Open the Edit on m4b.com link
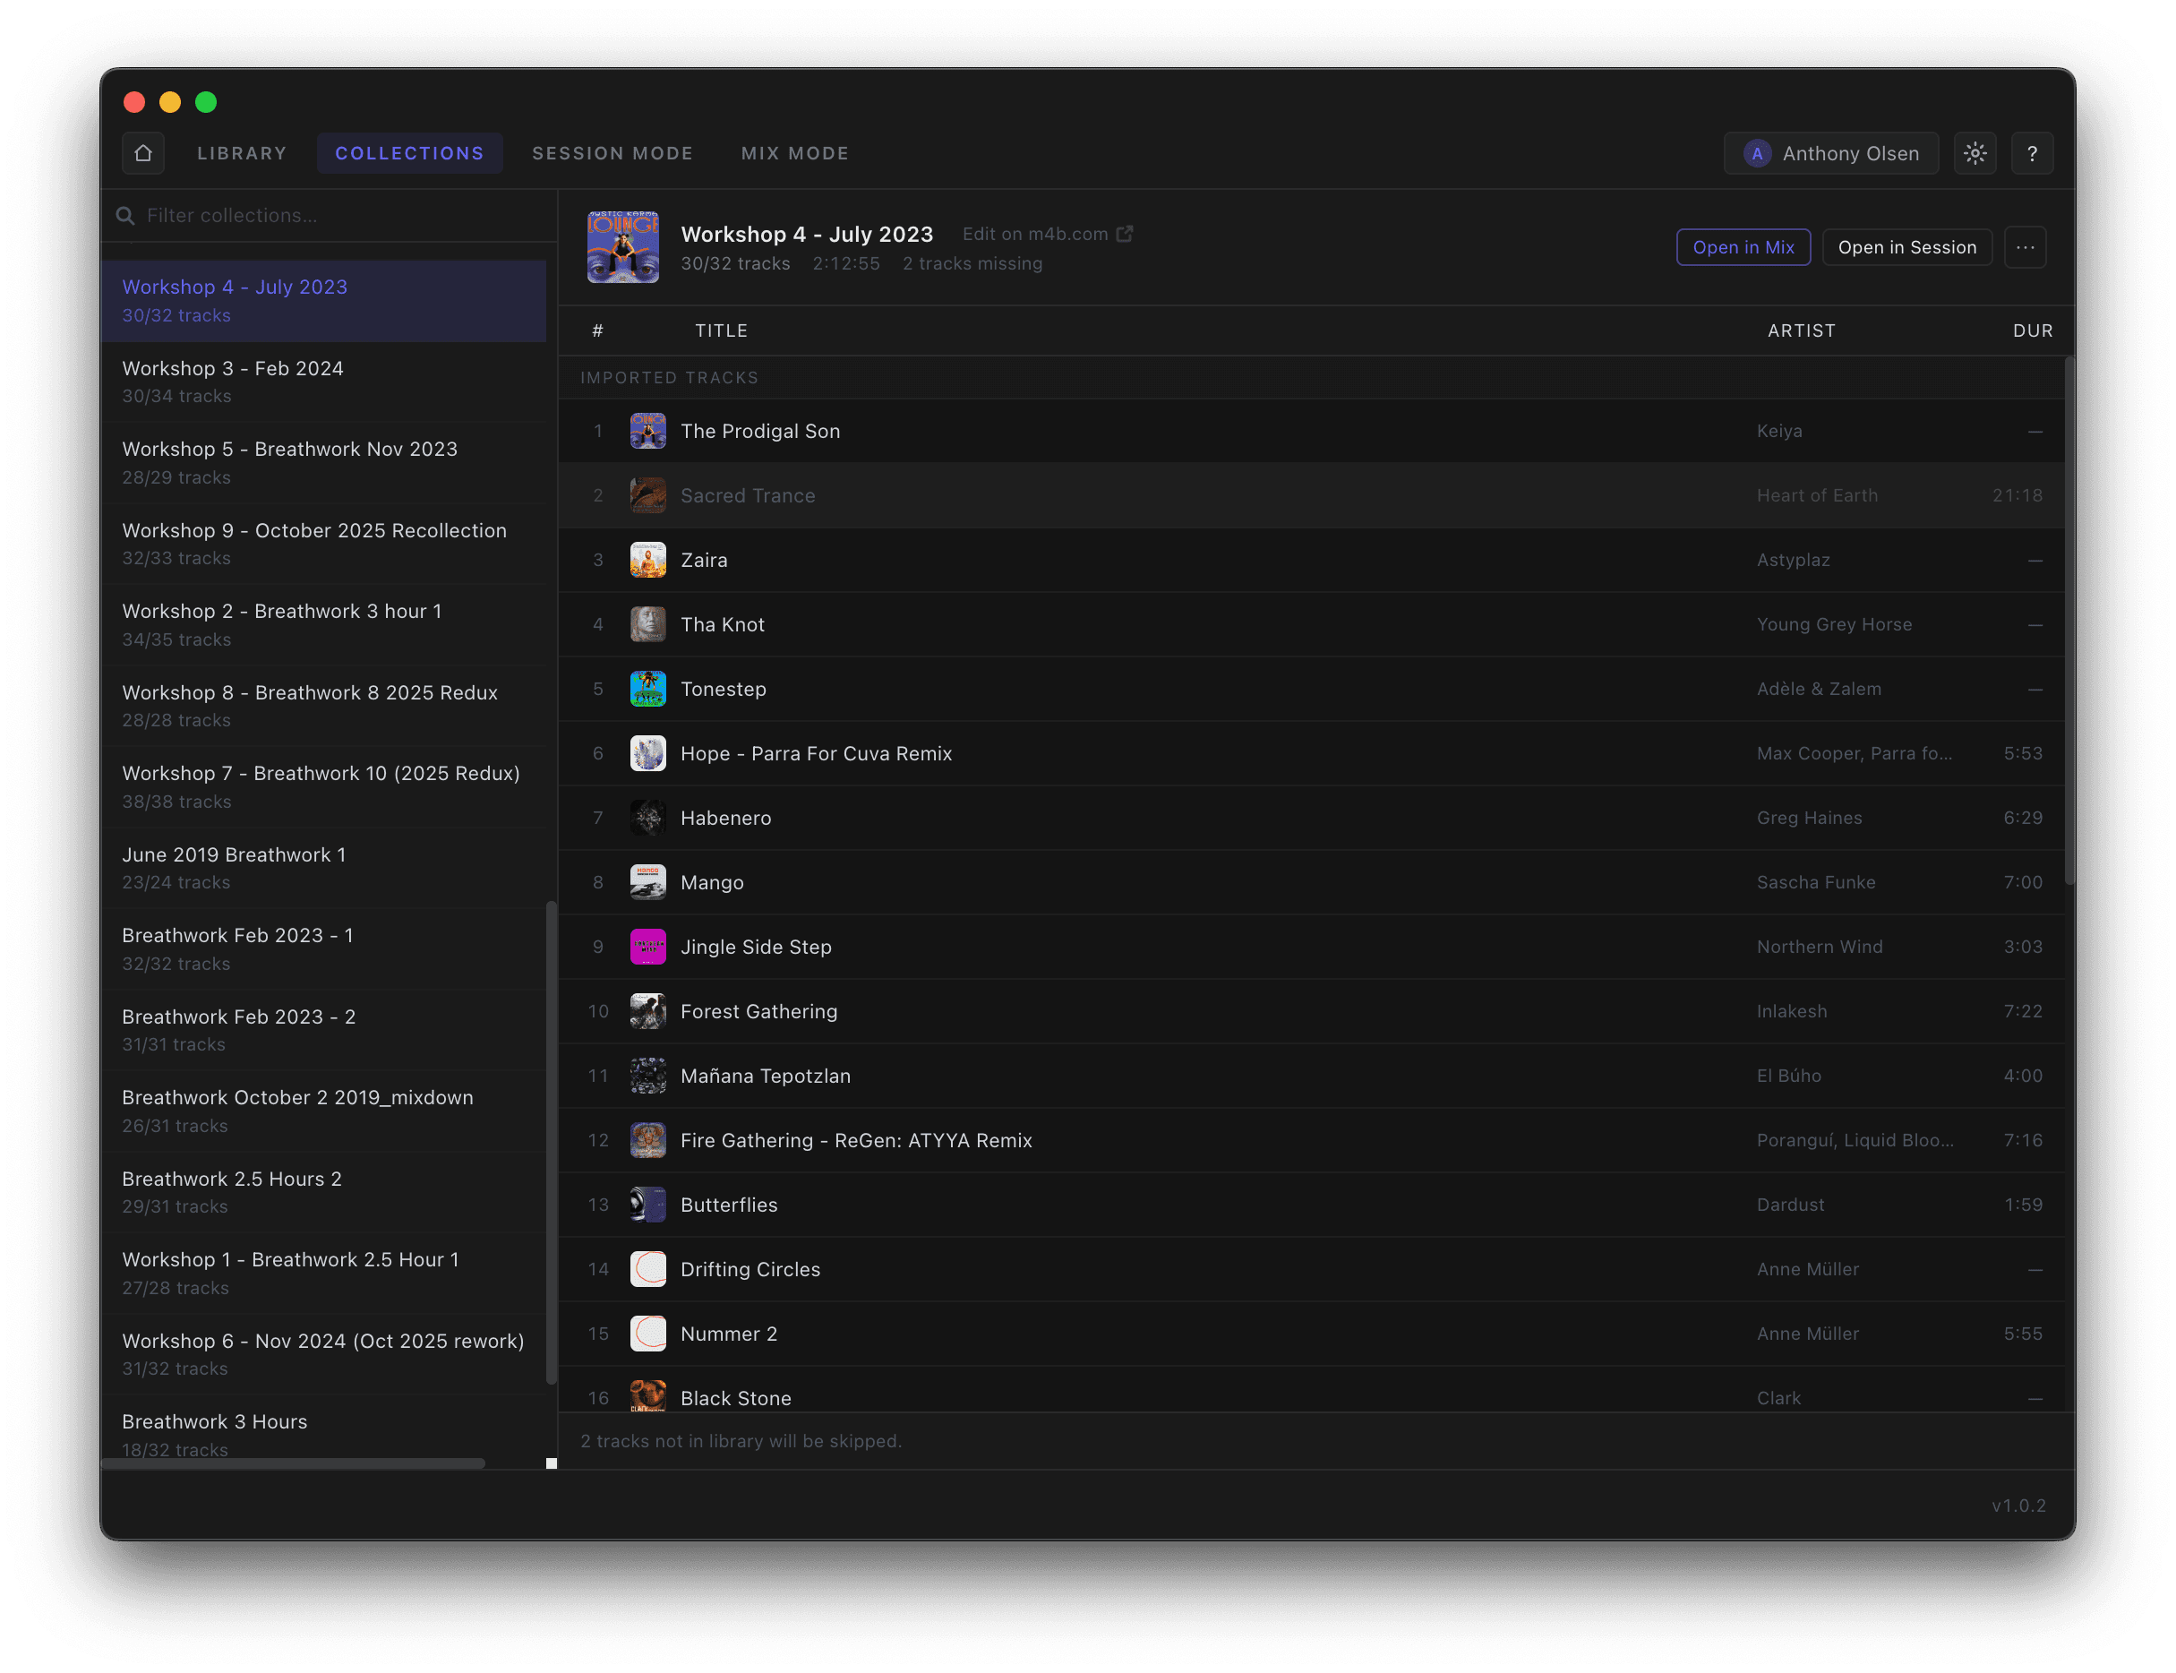This screenshot has height=1673, width=2176. pos(1047,234)
